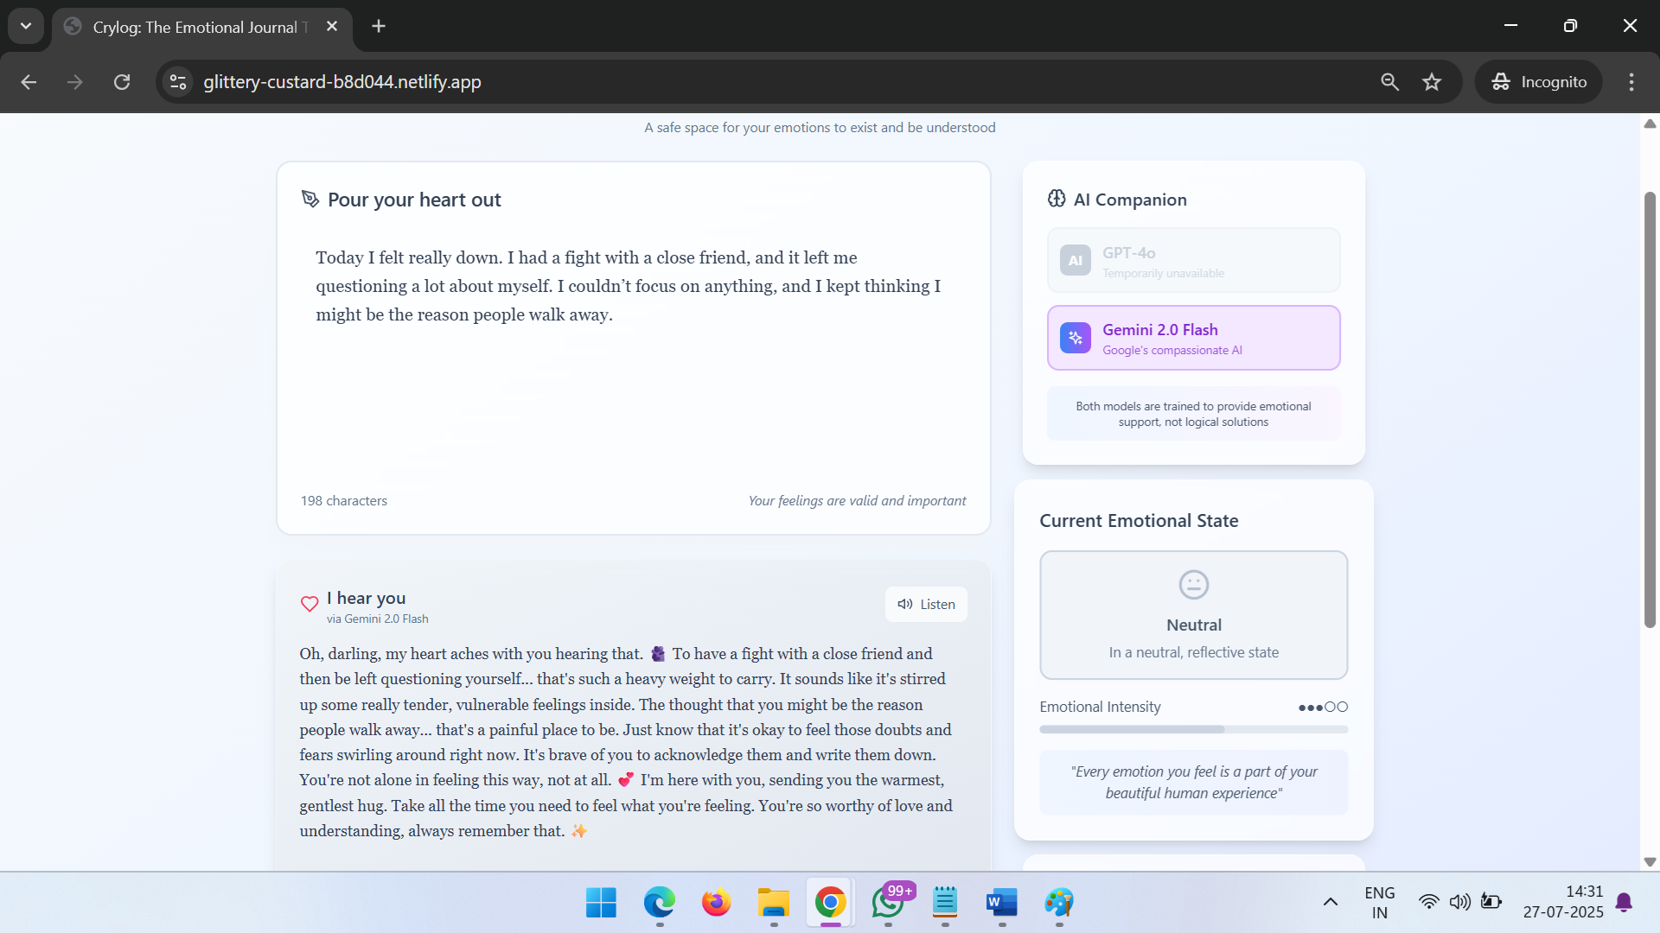Image resolution: width=1660 pixels, height=933 pixels.
Task: View site information icon in address bar
Action: point(178,82)
